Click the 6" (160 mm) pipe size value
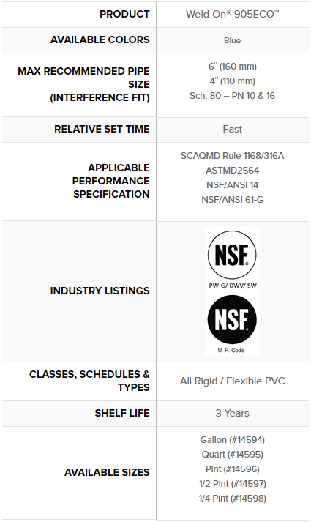 (x=232, y=67)
